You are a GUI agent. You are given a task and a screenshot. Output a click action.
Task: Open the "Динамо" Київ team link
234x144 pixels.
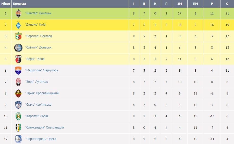pos(35,25)
